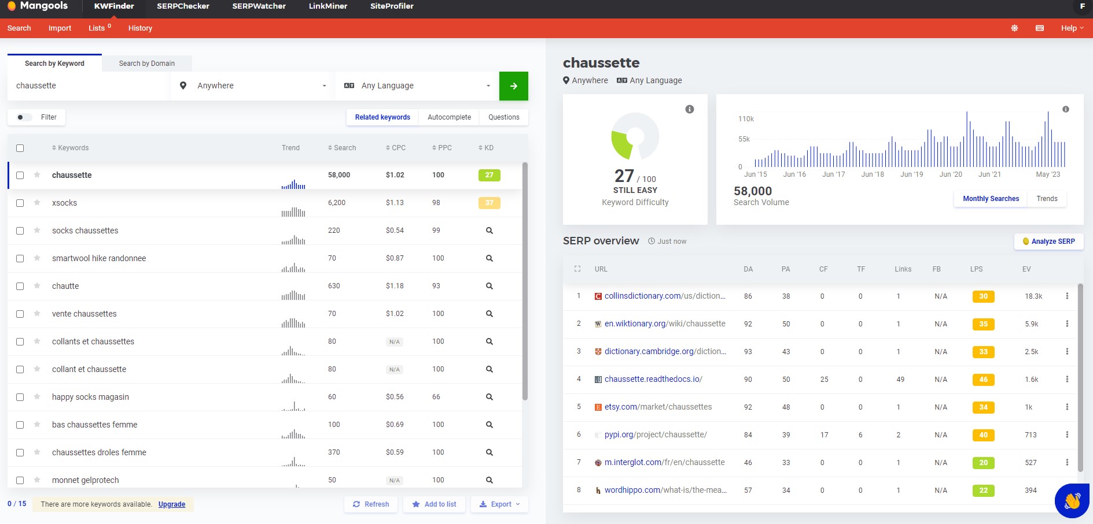The height and width of the screenshot is (524, 1093).
Task: Open the theme settings icon beside keyboard icon
Action: [1014, 28]
